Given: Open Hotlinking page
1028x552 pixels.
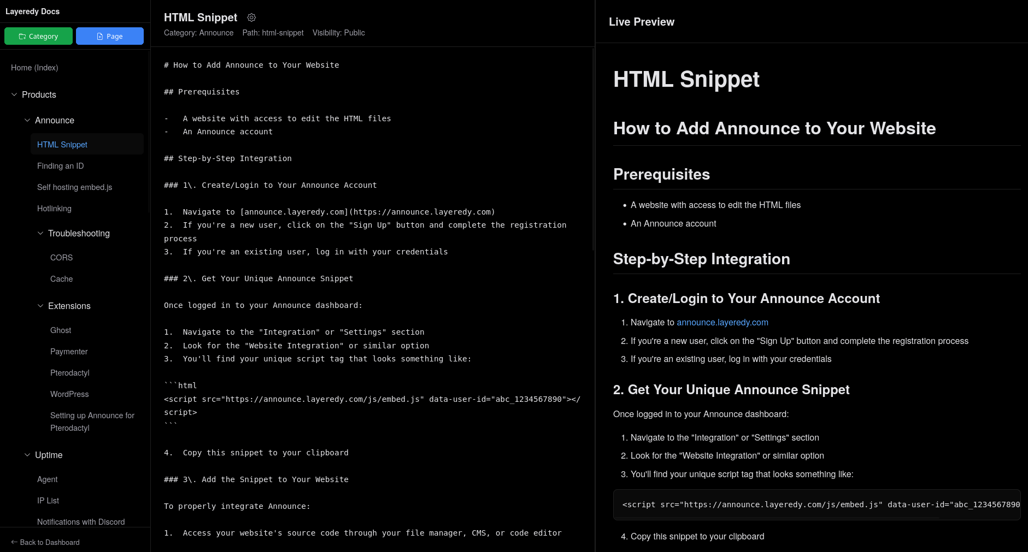Looking at the screenshot, I should pyautogui.click(x=54, y=209).
